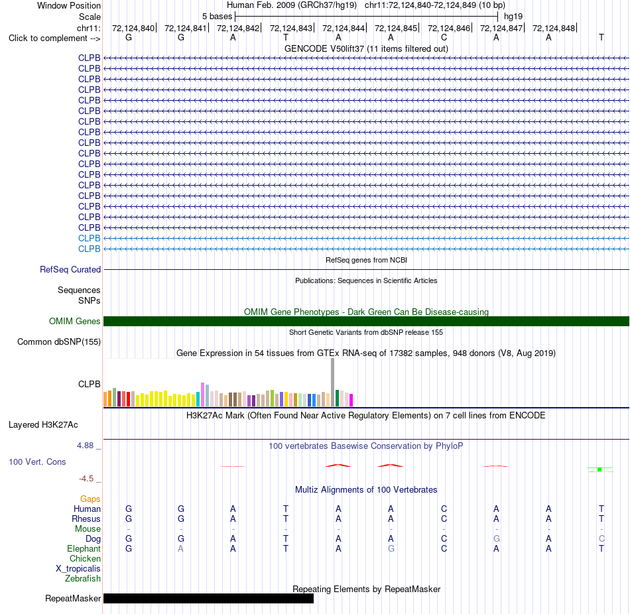Click the -4.5 PhyloP lower limit value
630x614 pixels.
coord(86,479)
